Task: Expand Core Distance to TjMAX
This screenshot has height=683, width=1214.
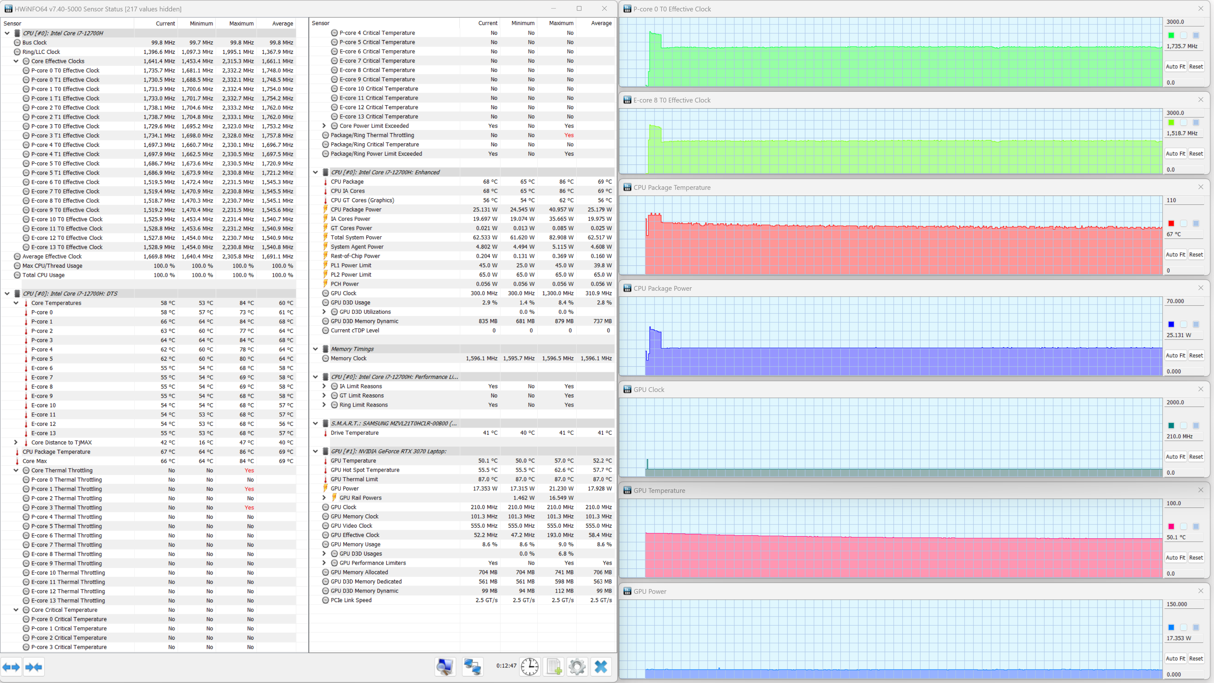Action: tap(16, 442)
